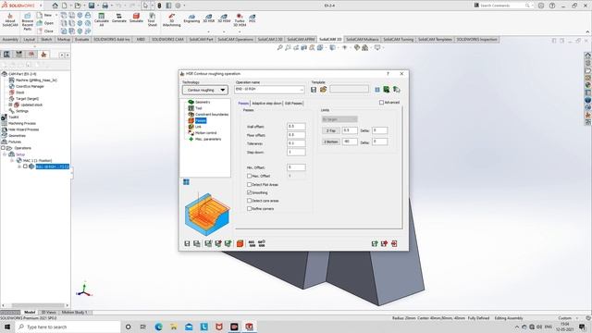Select Motion control in dialog tree
Image resolution: width=592 pixels, height=333 pixels.
[x=205, y=133]
